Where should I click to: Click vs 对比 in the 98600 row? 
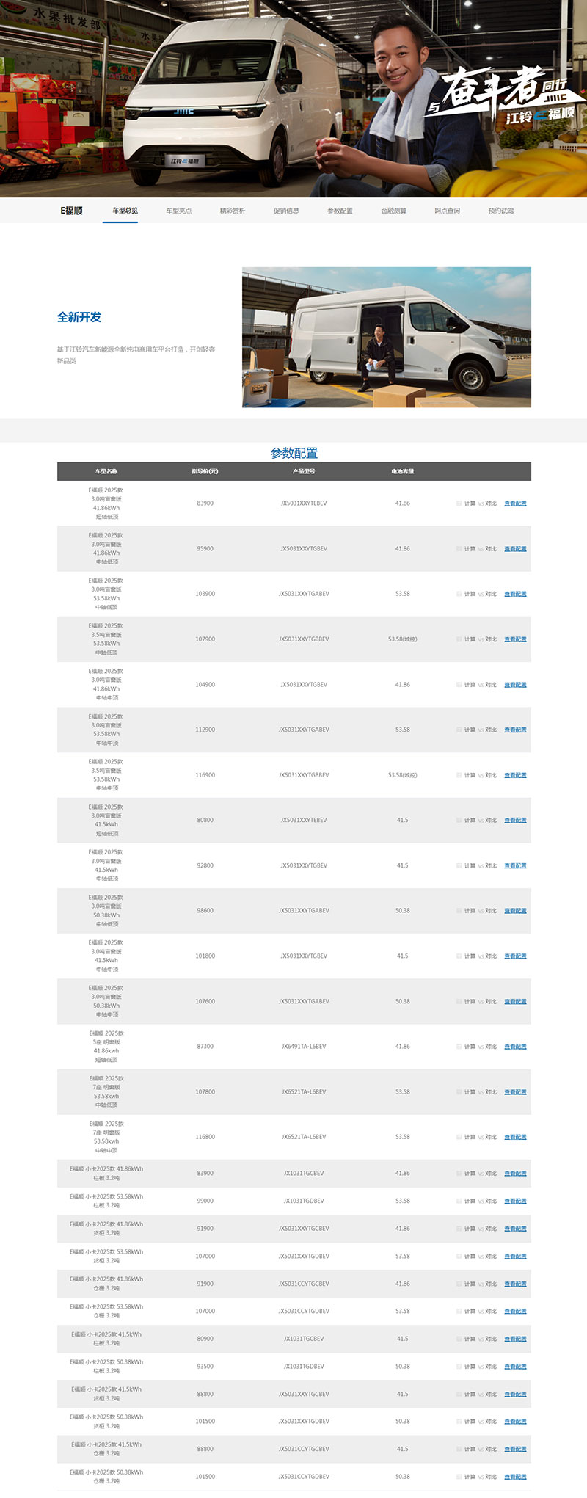pos(488,911)
